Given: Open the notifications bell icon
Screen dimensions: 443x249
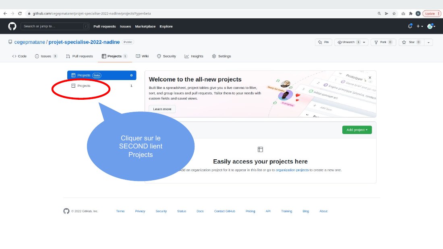Looking at the screenshot, I should point(410,26).
